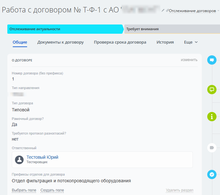Open the Тестовый Юрий profile link
The height and width of the screenshot is (195, 220).
tap(42, 157)
